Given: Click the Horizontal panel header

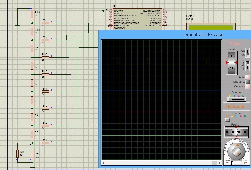Looking at the screenshot, I should coord(236,106).
